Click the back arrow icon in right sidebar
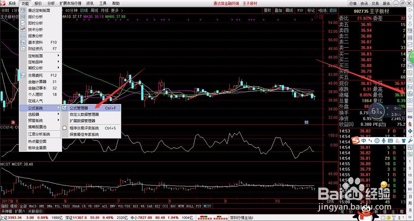 (410, 10)
